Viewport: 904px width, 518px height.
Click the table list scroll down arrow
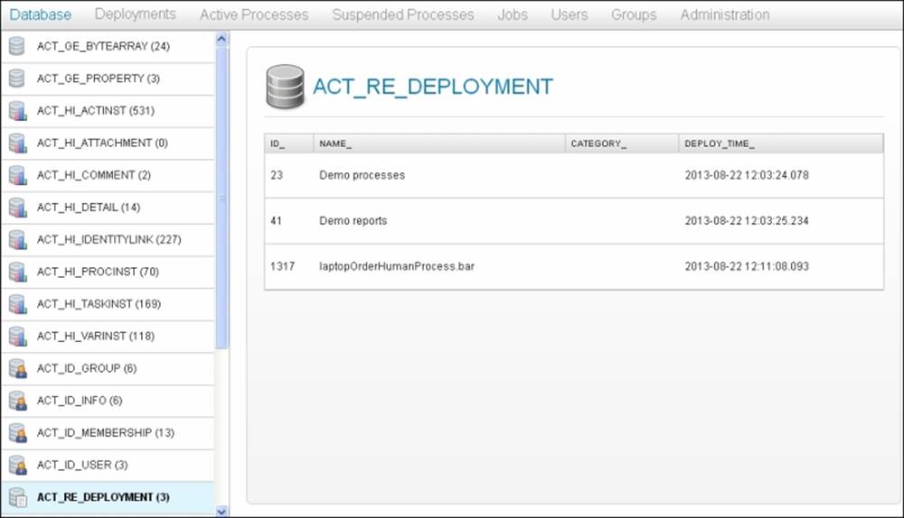click(x=221, y=511)
